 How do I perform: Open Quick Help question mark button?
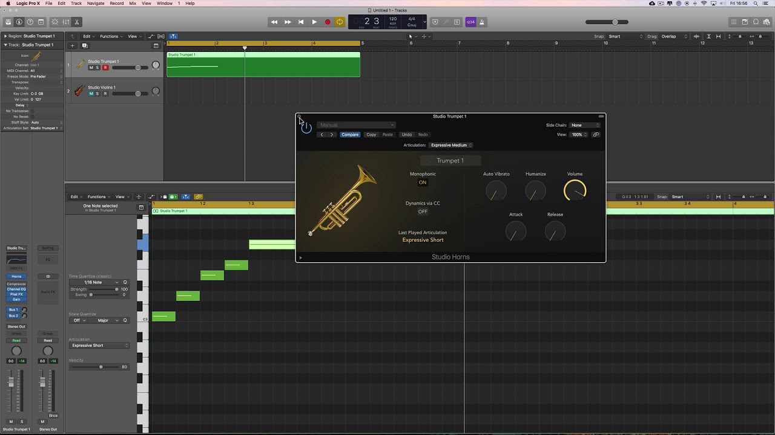(30, 22)
